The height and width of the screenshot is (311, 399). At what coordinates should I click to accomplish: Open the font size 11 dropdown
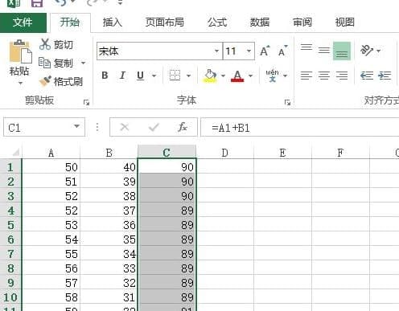pyautogui.click(x=249, y=51)
